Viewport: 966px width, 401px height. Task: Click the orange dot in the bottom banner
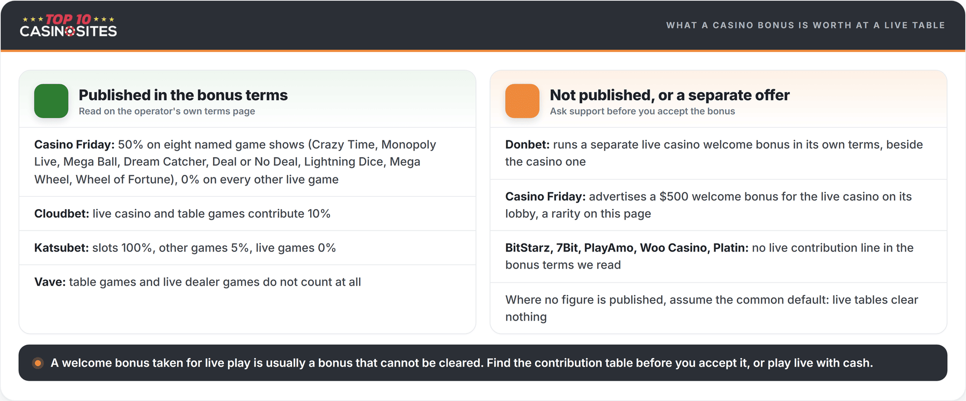click(x=38, y=363)
